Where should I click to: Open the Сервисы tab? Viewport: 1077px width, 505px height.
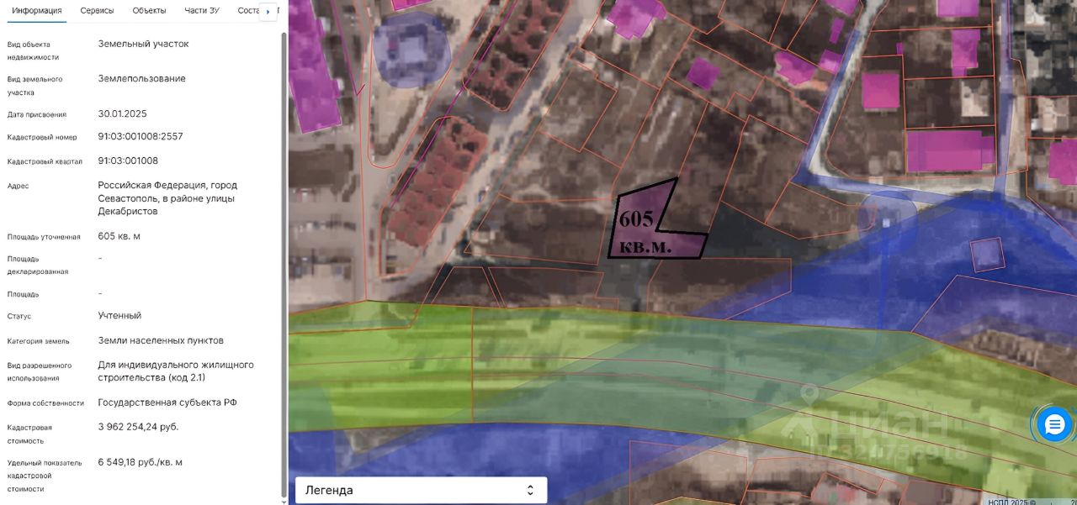[98, 11]
